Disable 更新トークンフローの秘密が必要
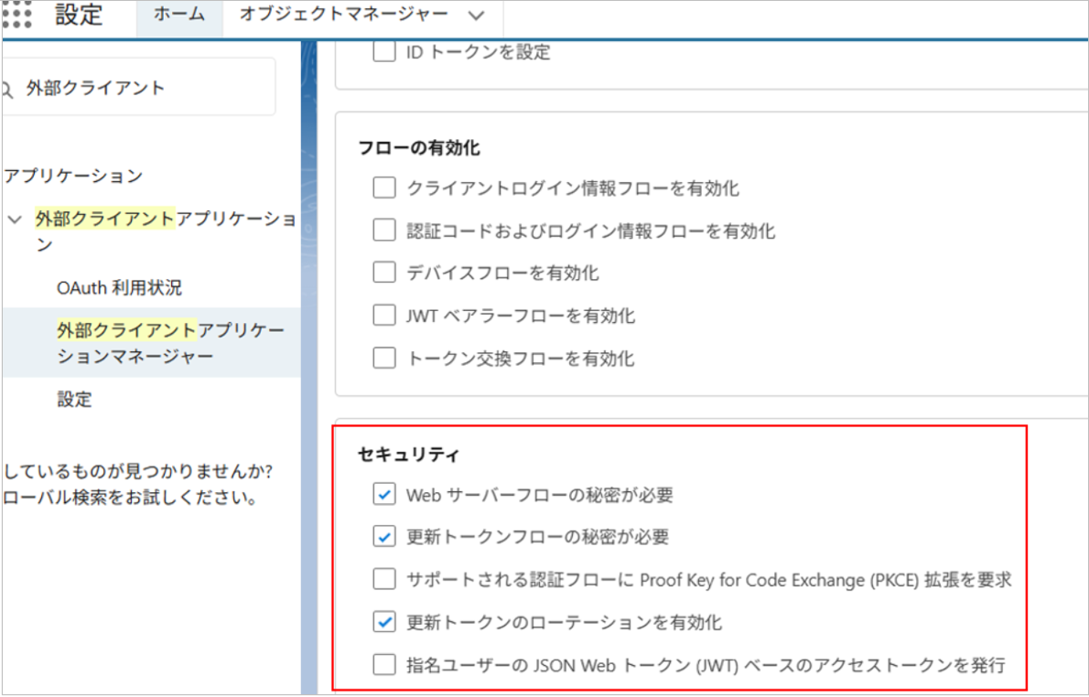This screenshot has height=697, width=1089. click(383, 537)
